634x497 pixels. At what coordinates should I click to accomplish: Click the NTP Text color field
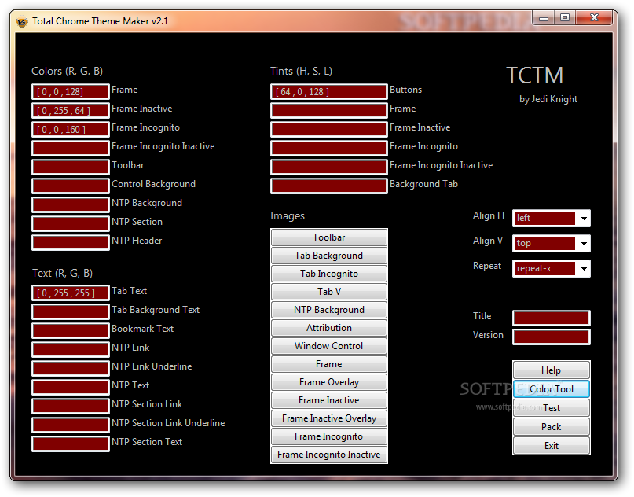(71, 387)
